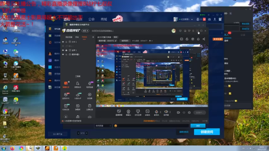Open the 礼物任务 tool
This screenshot has height=151, width=269.
click(x=66, y=107)
